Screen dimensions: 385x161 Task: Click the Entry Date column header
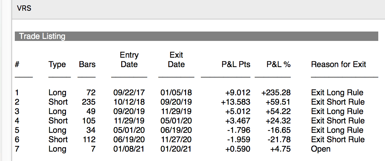[129, 60]
